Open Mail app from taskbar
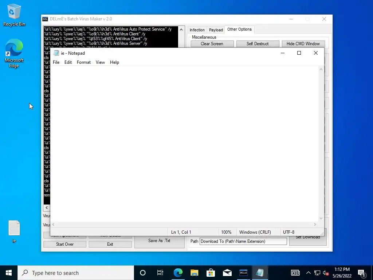Image resolution: width=373 pixels, height=280 pixels. pyautogui.click(x=227, y=273)
